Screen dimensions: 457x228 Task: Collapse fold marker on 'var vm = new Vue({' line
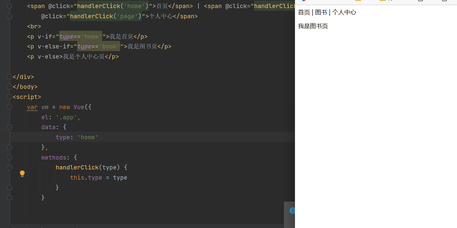10,107
